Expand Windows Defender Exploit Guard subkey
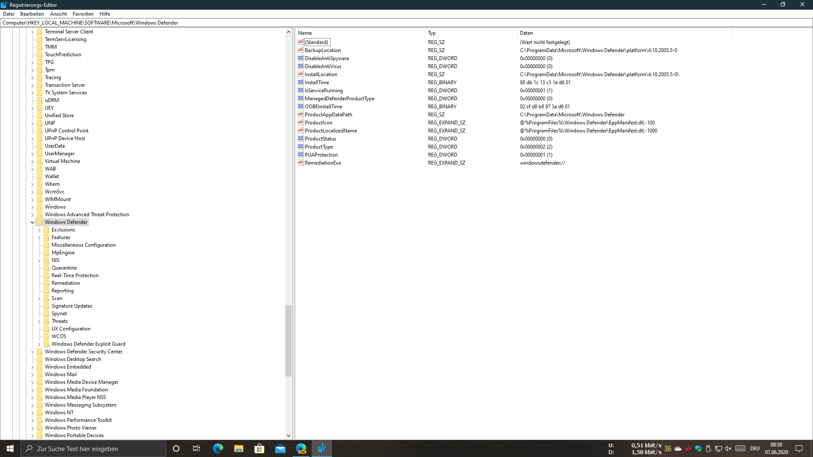This screenshot has height=457, width=813. (x=39, y=344)
